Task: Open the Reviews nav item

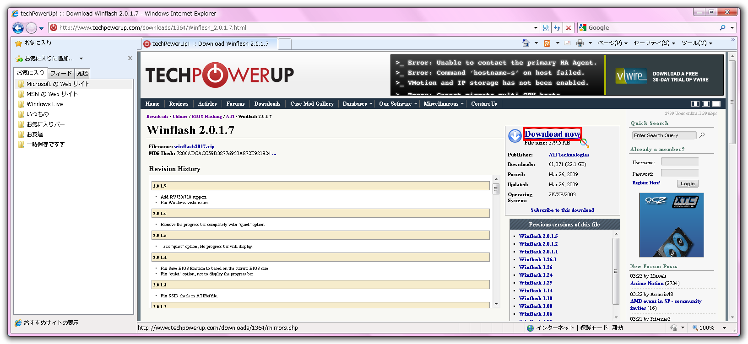Action: 179,104
